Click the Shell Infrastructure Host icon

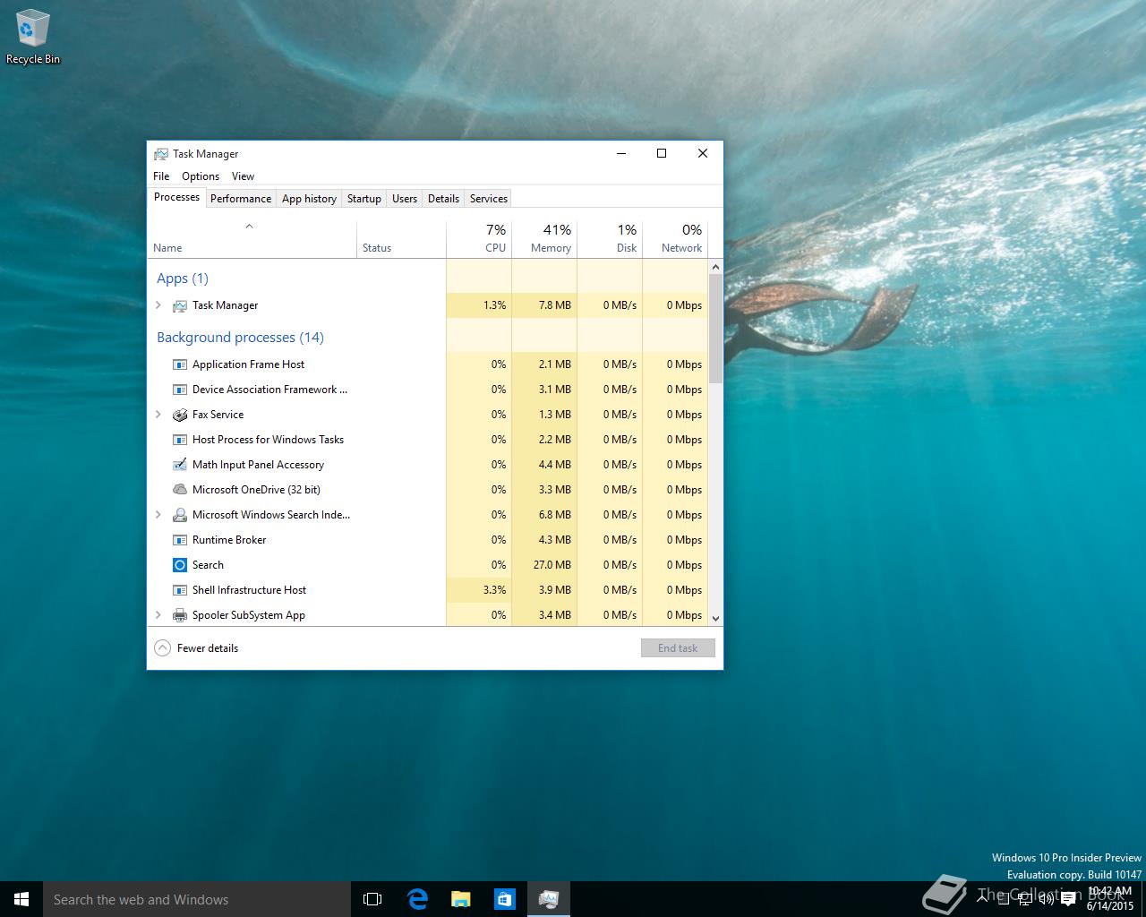point(179,590)
